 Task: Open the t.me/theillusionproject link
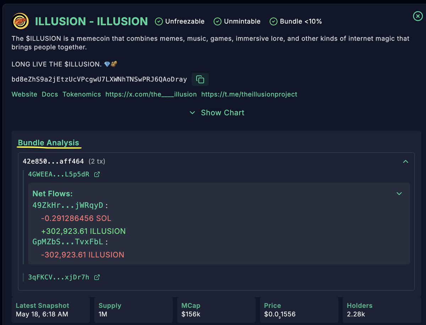click(x=249, y=94)
